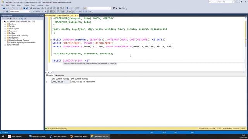The width and height of the screenshot is (248, 139).
Task: Click the Save file icon
Action: pyautogui.click(x=24, y=8)
